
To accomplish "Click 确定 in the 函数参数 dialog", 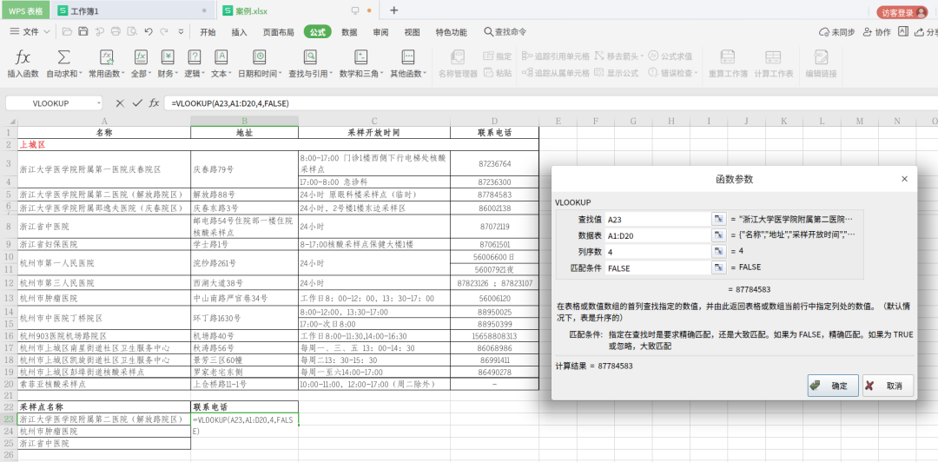I will pos(833,386).
